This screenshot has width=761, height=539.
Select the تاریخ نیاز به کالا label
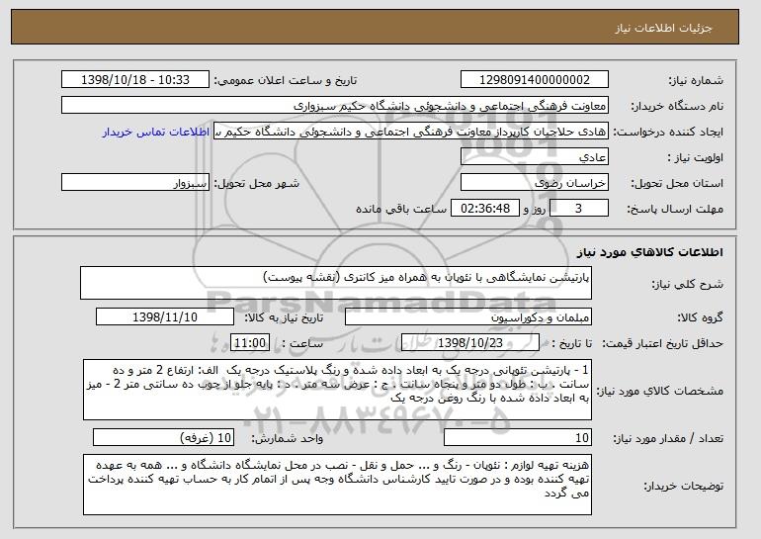[284, 317]
